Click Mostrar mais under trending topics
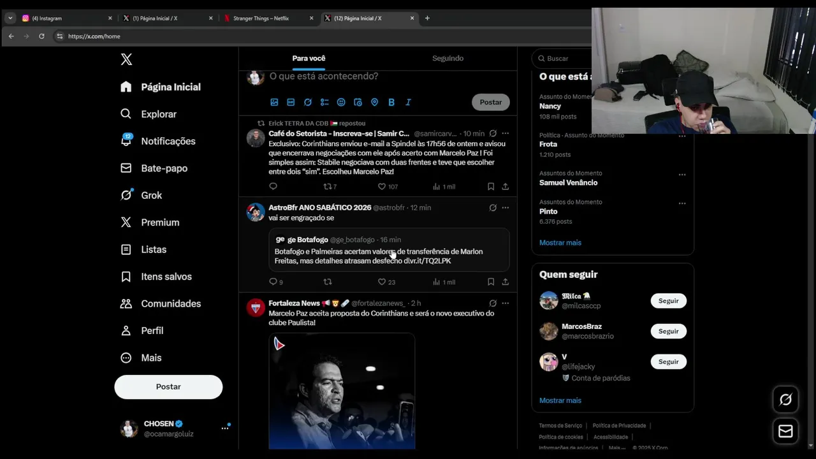Viewport: 816px width, 459px height. pos(560,243)
